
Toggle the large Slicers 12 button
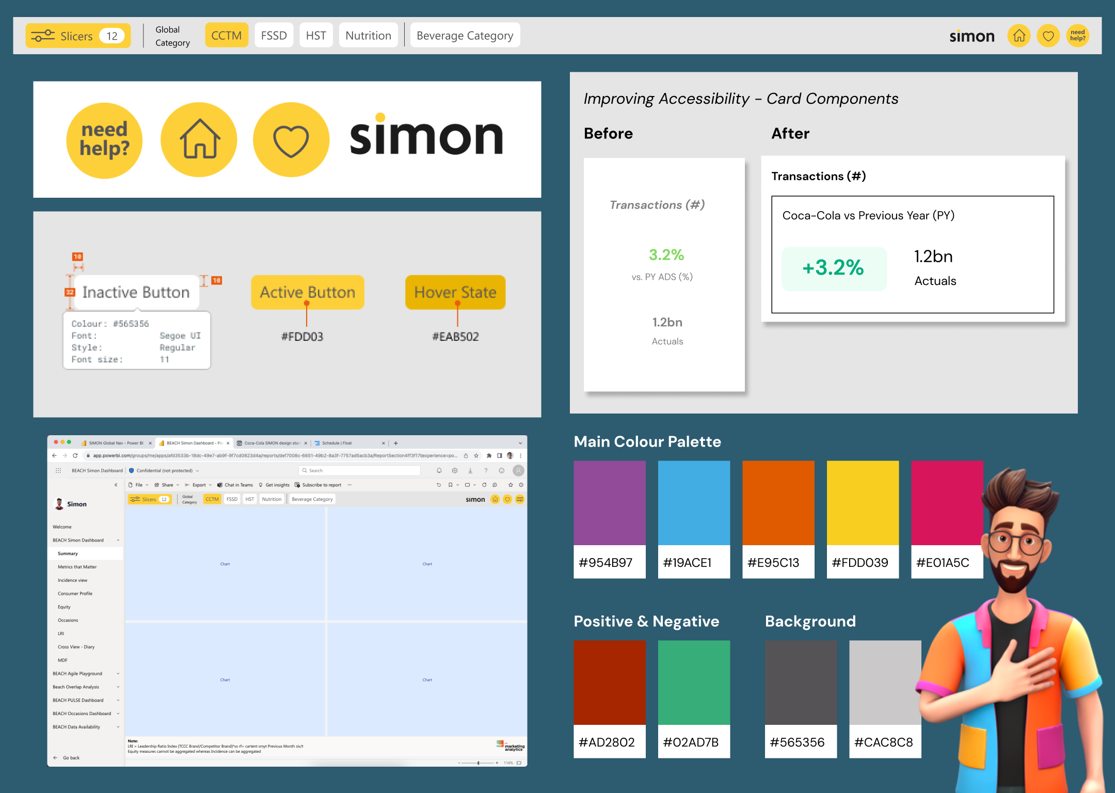(x=78, y=36)
